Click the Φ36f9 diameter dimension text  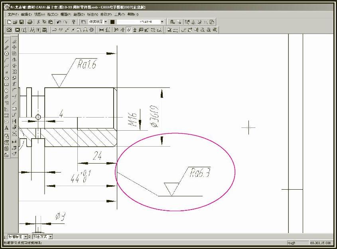pyautogui.click(x=154, y=116)
